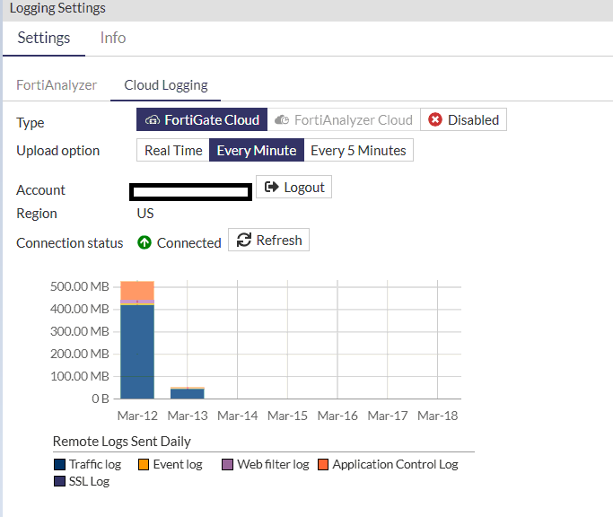The width and height of the screenshot is (613, 517).
Task: Click the Logout arrow icon
Action: (271, 187)
